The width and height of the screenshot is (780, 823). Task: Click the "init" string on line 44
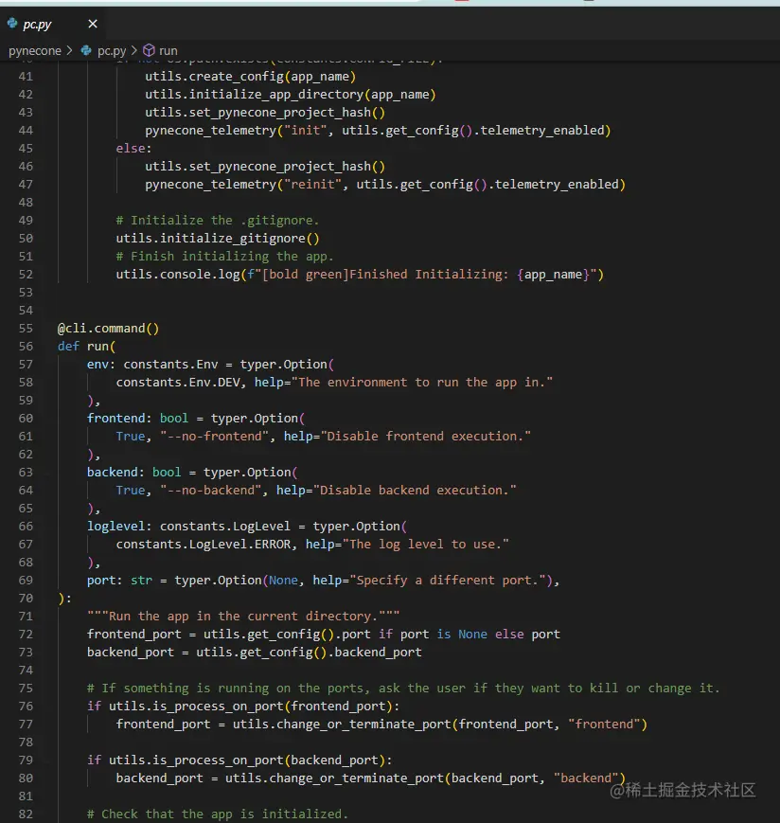305,130
